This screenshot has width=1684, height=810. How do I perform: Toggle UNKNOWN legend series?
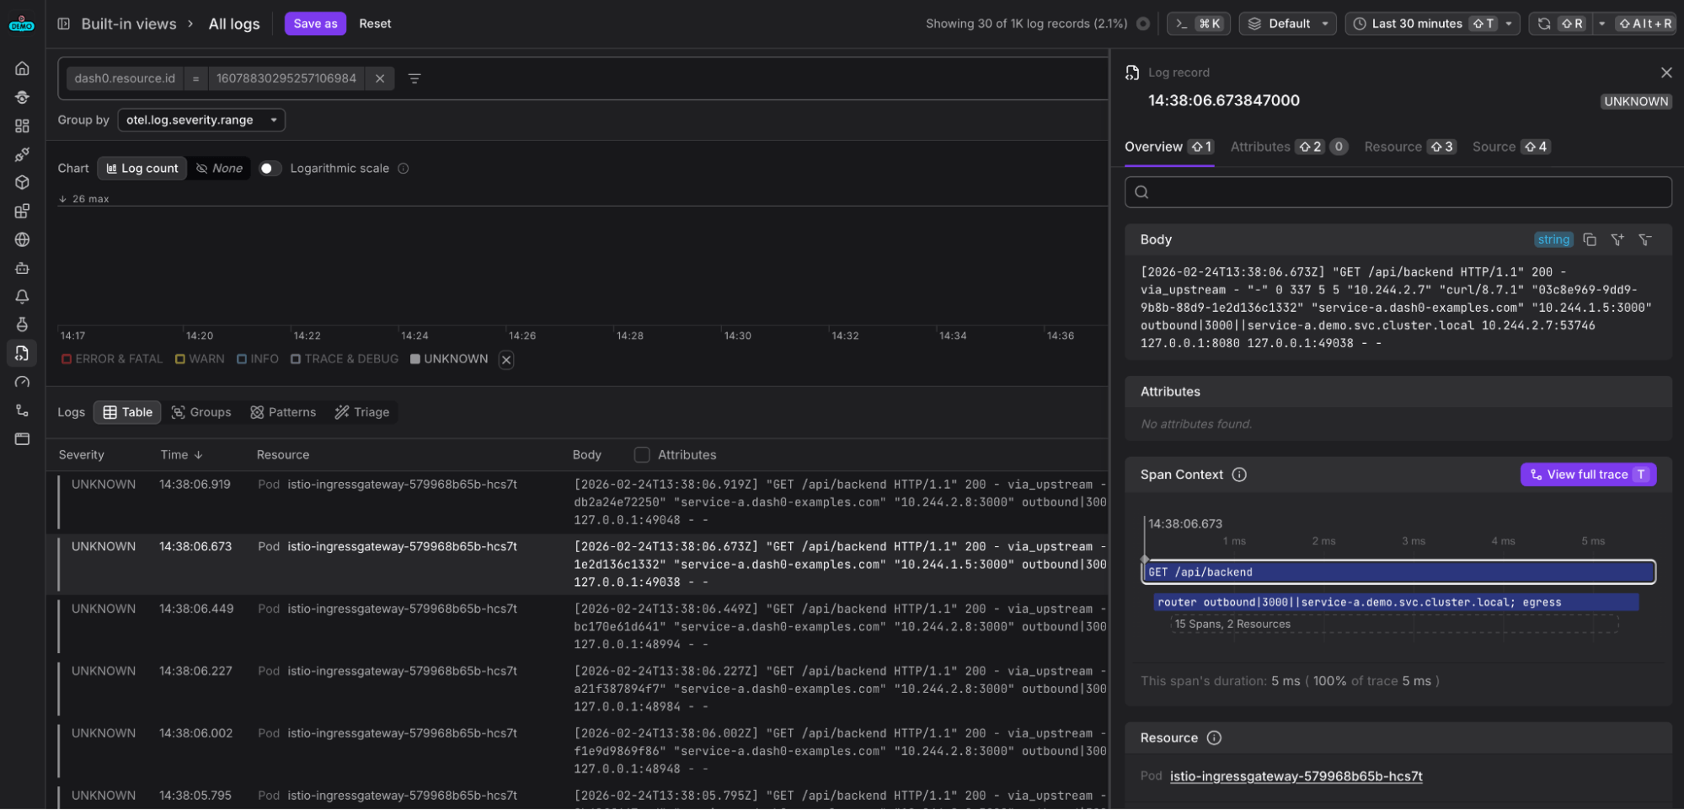point(449,359)
